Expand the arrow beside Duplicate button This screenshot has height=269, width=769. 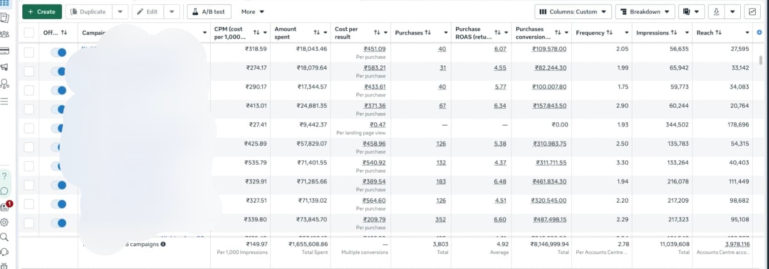[120, 11]
